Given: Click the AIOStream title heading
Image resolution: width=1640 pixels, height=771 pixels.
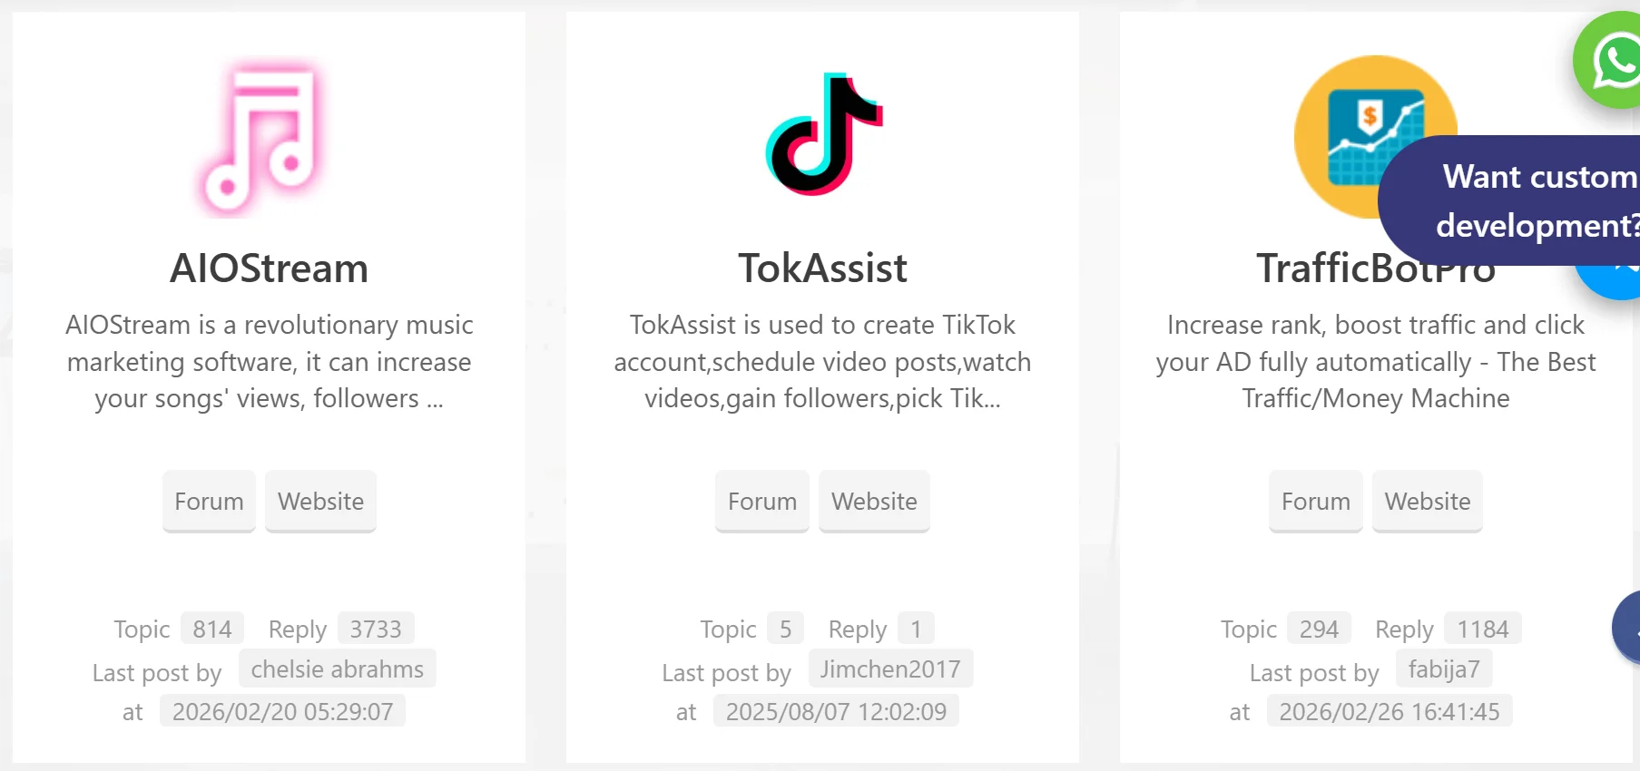Looking at the screenshot, I should (x=269, y=268).
